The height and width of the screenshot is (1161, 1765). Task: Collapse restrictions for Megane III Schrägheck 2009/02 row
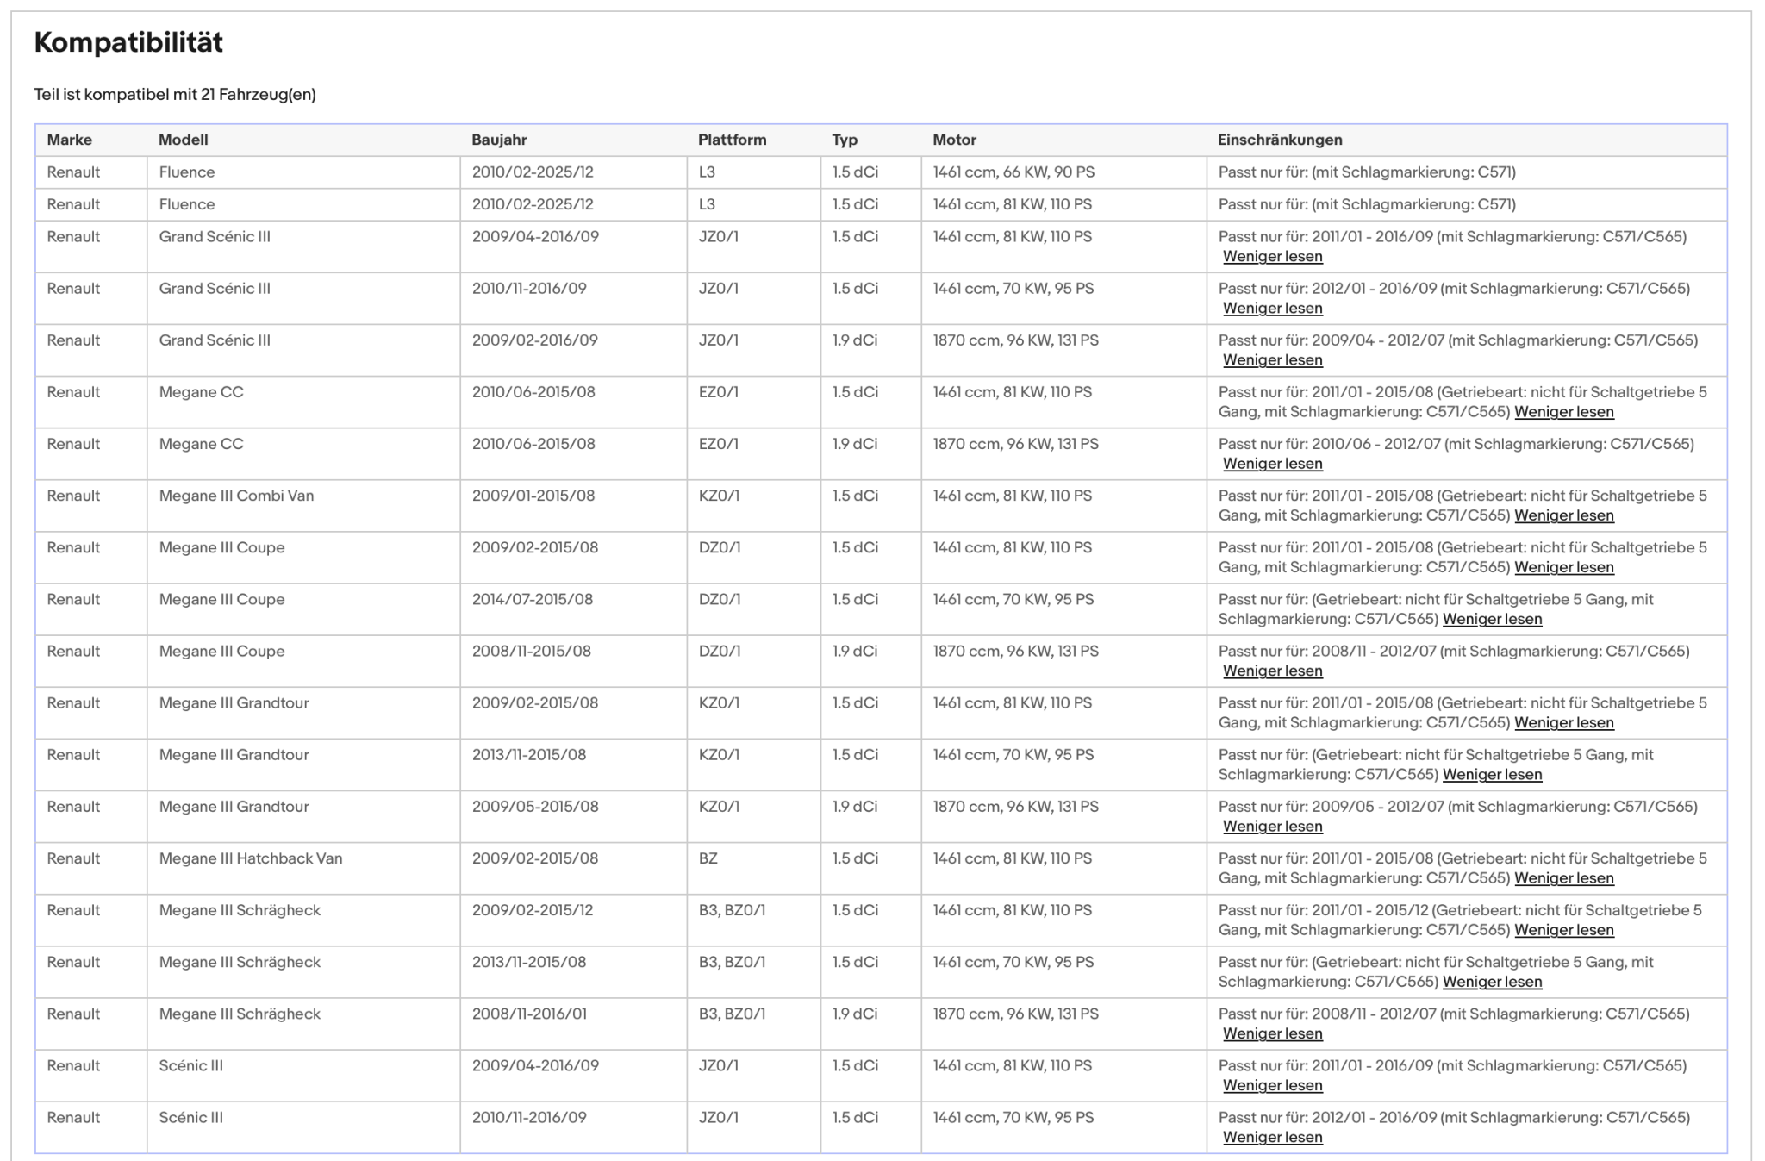point(1564,929)
